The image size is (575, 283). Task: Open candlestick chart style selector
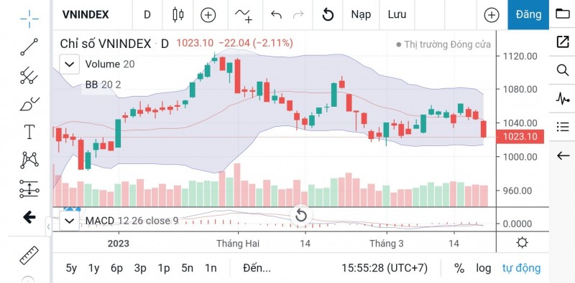[x=178, y=14]
